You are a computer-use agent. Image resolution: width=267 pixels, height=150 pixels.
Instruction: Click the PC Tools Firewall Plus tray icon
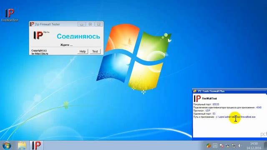point(209,145)
